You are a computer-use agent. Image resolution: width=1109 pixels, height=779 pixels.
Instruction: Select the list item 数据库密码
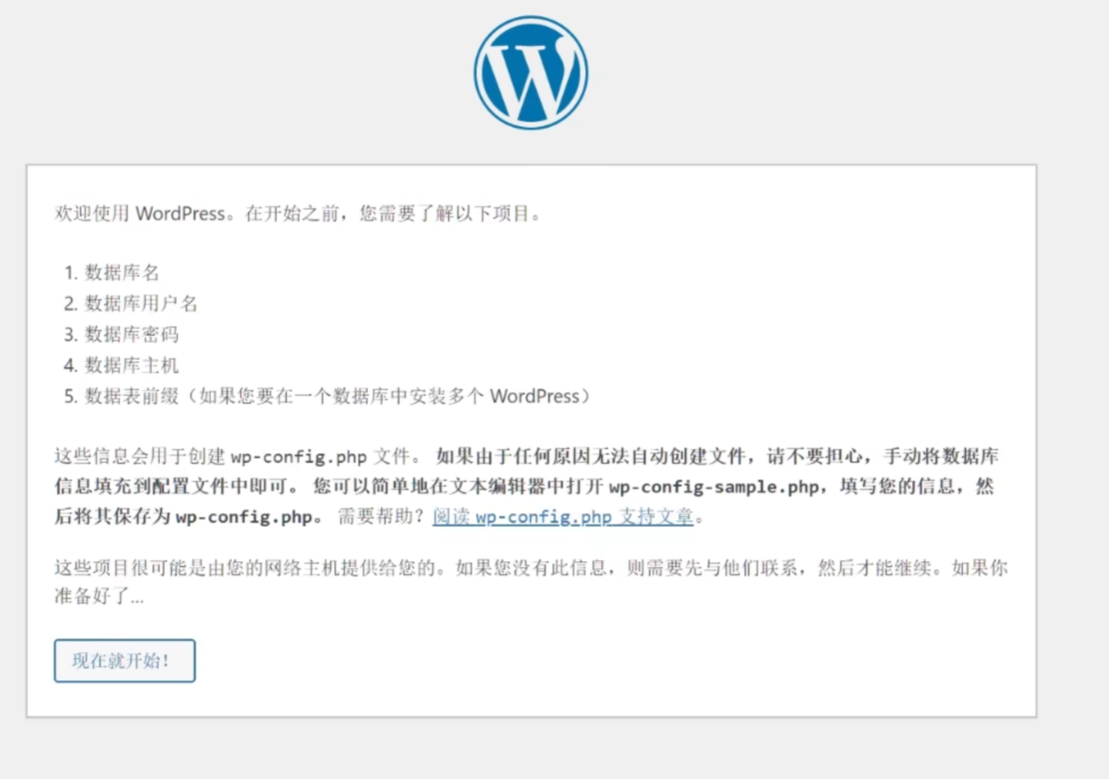click(132, 335)
